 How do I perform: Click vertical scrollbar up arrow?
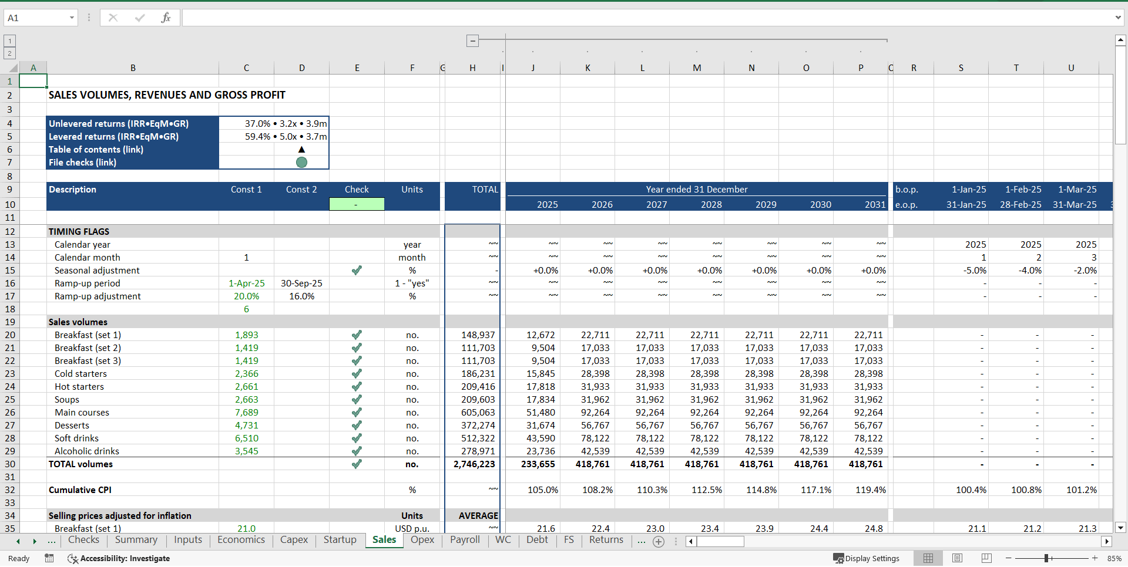[1120, 40]
